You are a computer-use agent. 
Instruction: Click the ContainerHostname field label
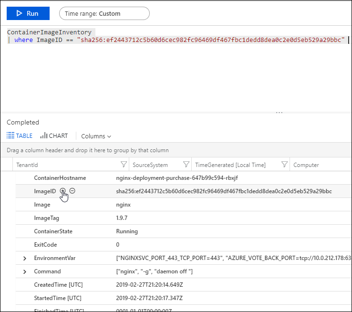(x=60, y=178)
